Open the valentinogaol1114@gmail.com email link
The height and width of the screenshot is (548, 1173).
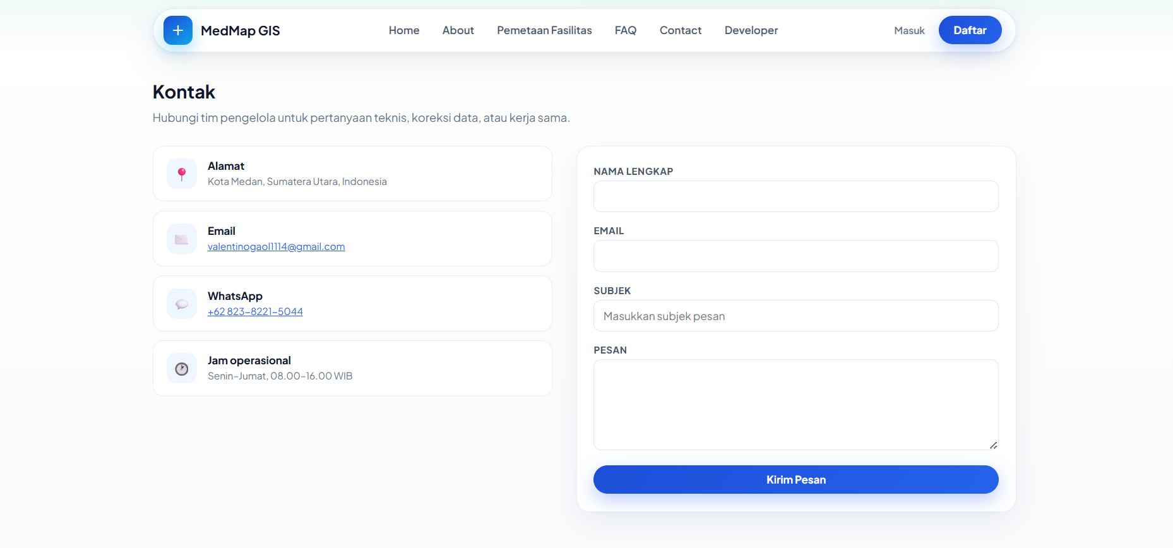point(277,247)
